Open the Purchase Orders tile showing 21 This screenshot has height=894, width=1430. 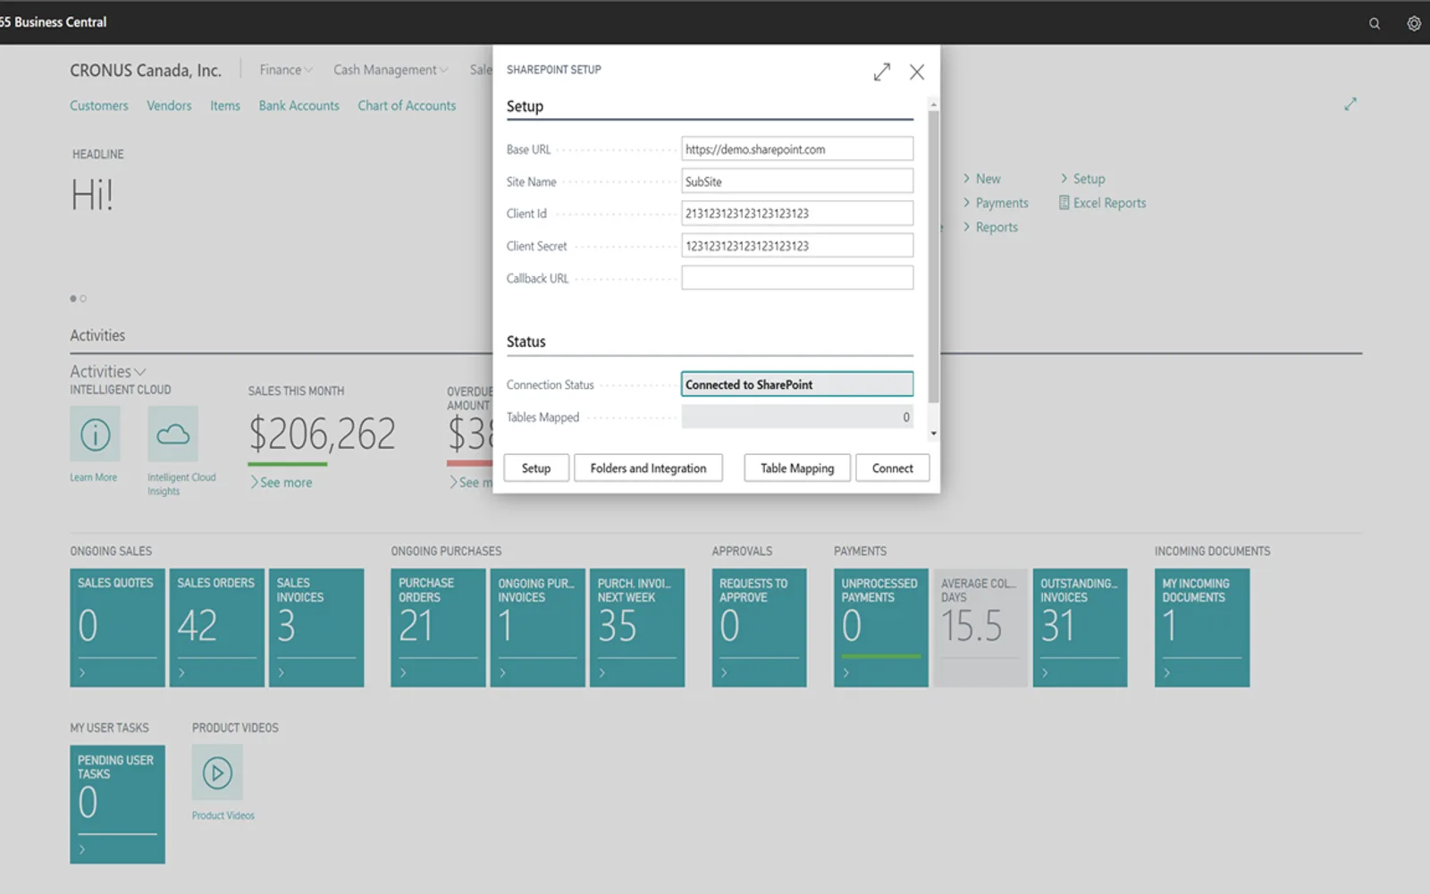438,628
